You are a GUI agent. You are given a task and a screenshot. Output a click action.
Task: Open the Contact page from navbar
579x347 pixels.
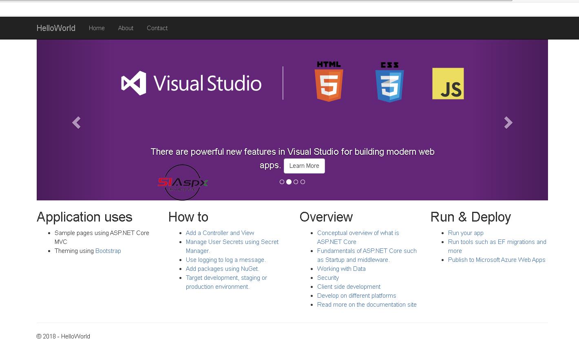tap(157, 28)
